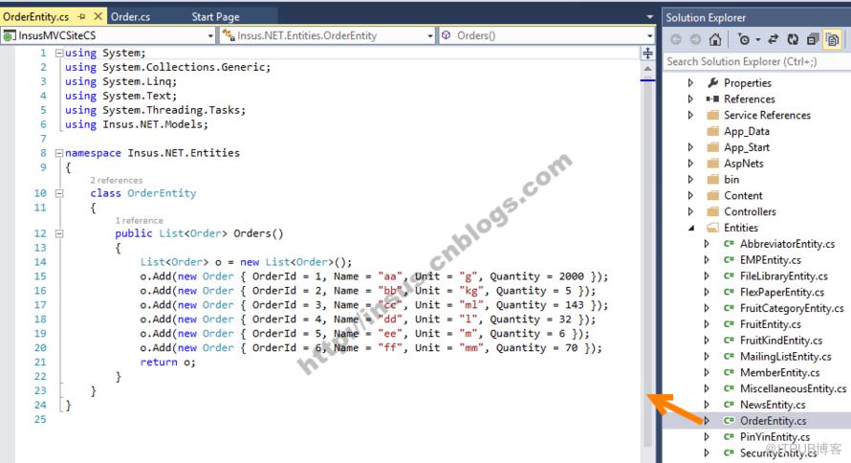The height and width of the screenshot is (463, 851).
Task: Click the Pending Changes Filter clock icon
Action: [744, 39]
